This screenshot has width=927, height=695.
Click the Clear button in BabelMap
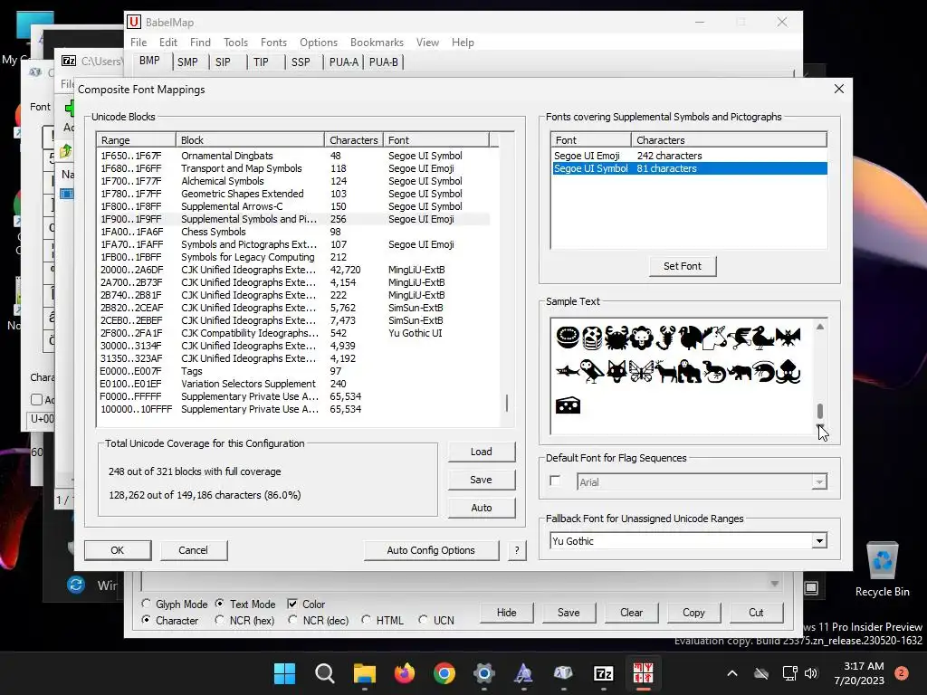(631, 613)
